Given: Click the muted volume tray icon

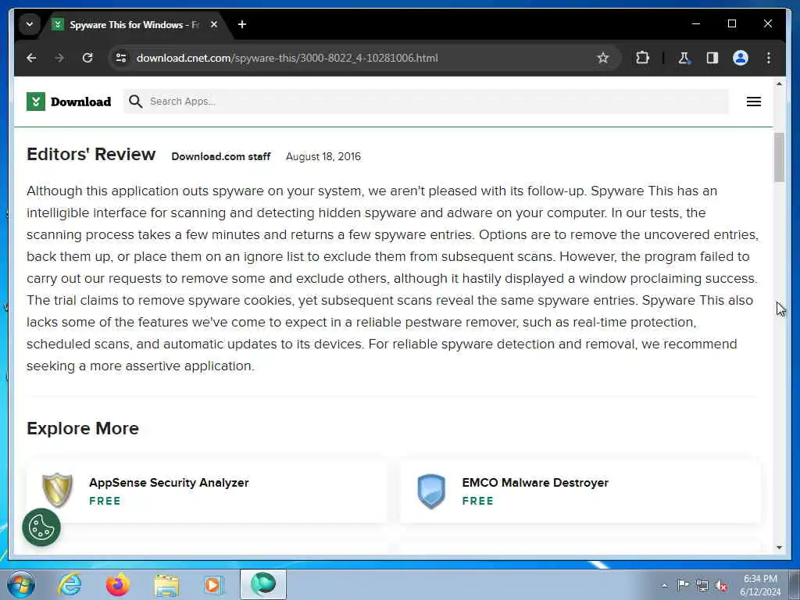Looking at the screenshot, I should pyautogui.click(x=721, y=586).
